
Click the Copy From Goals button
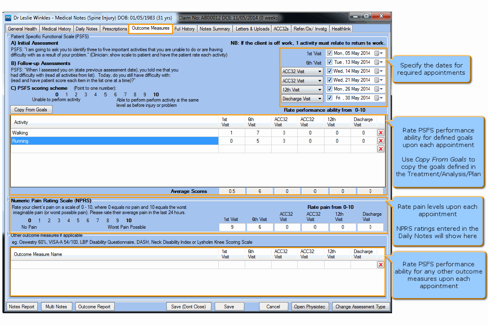tap(31, 110)
